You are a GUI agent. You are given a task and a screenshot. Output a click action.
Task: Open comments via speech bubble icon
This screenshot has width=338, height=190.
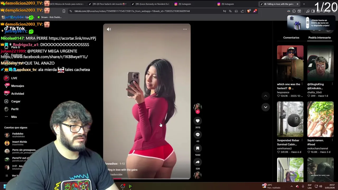[x=198, y=135]
